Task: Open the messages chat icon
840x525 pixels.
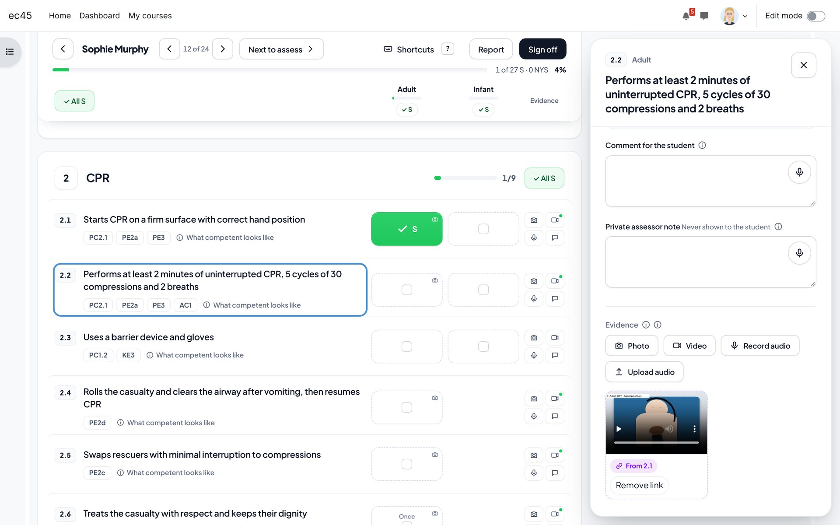Action: pos(704,16)
